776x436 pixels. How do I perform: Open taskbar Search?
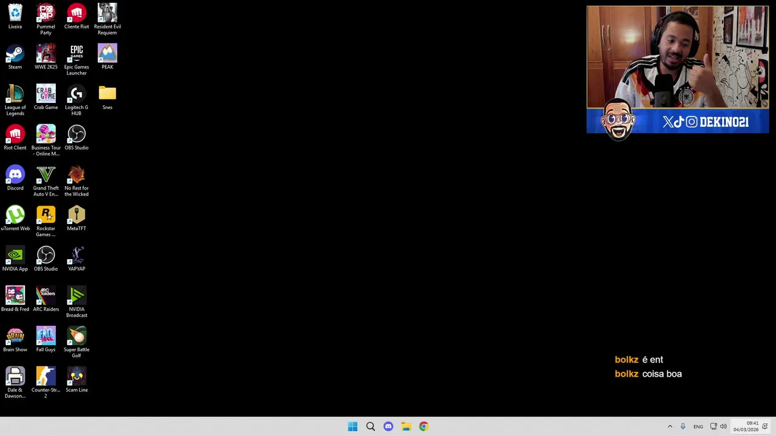370,426
